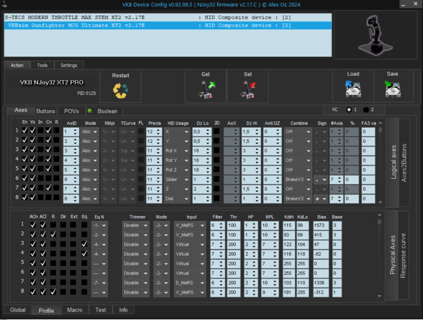Toggle the Eq checkbox for physical axis 3
Image resolution: width=423 pixels, height=320 pixels.
(85, 244)
